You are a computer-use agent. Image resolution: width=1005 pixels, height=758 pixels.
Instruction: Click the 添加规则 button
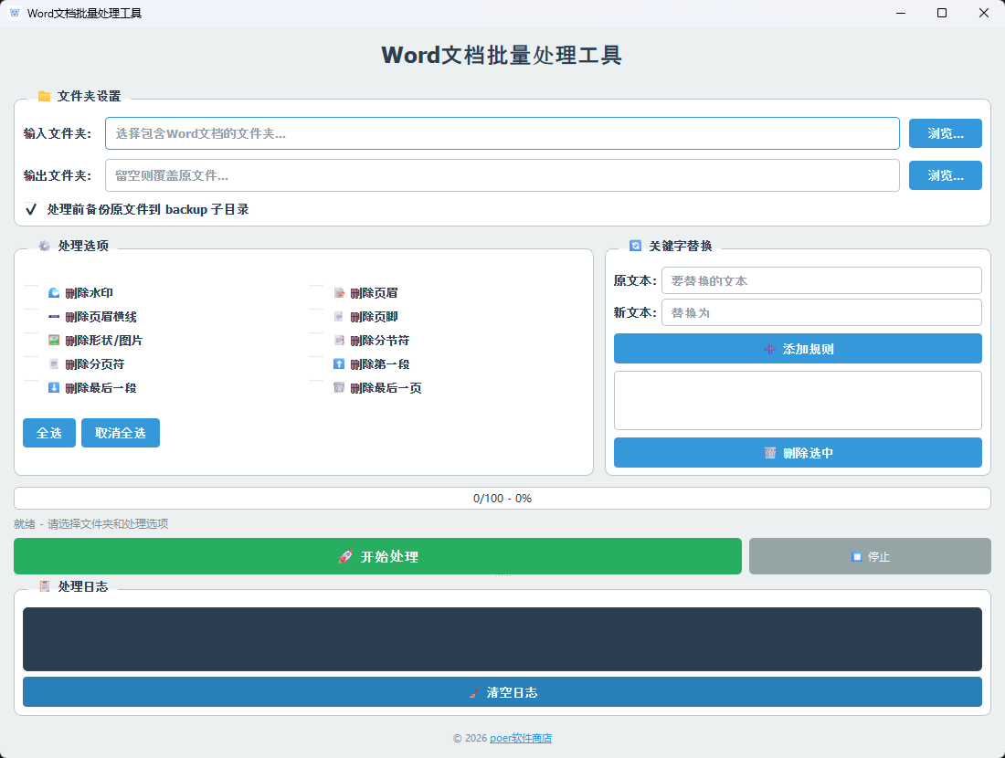[x=798, y=349]
